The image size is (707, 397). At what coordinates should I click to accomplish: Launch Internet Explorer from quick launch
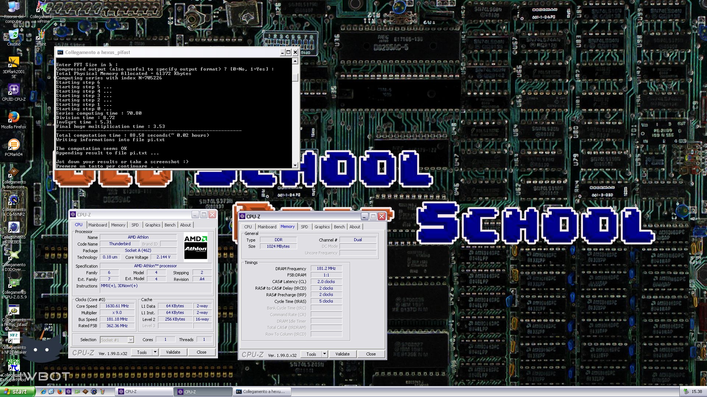point(43,392)
